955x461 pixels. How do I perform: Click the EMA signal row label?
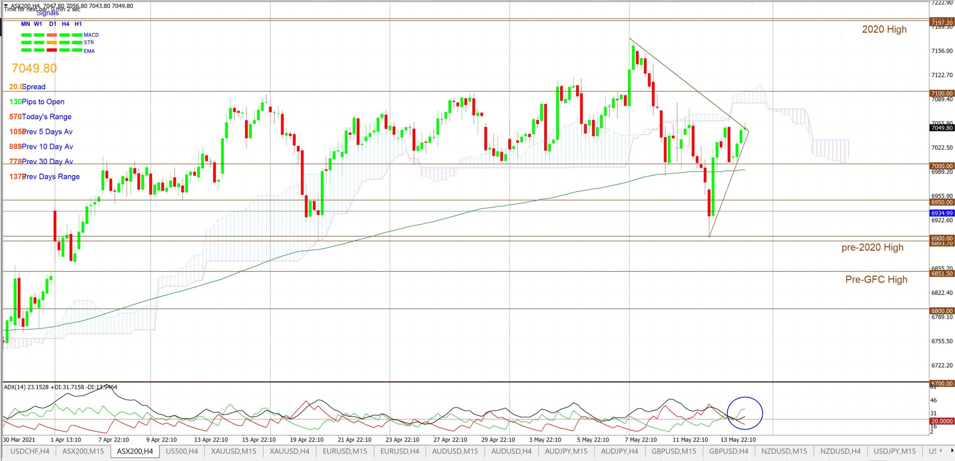pyautogui.click(x=89, y=51)
